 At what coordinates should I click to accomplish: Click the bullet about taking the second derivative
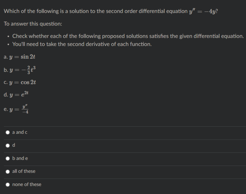[82, 44]
